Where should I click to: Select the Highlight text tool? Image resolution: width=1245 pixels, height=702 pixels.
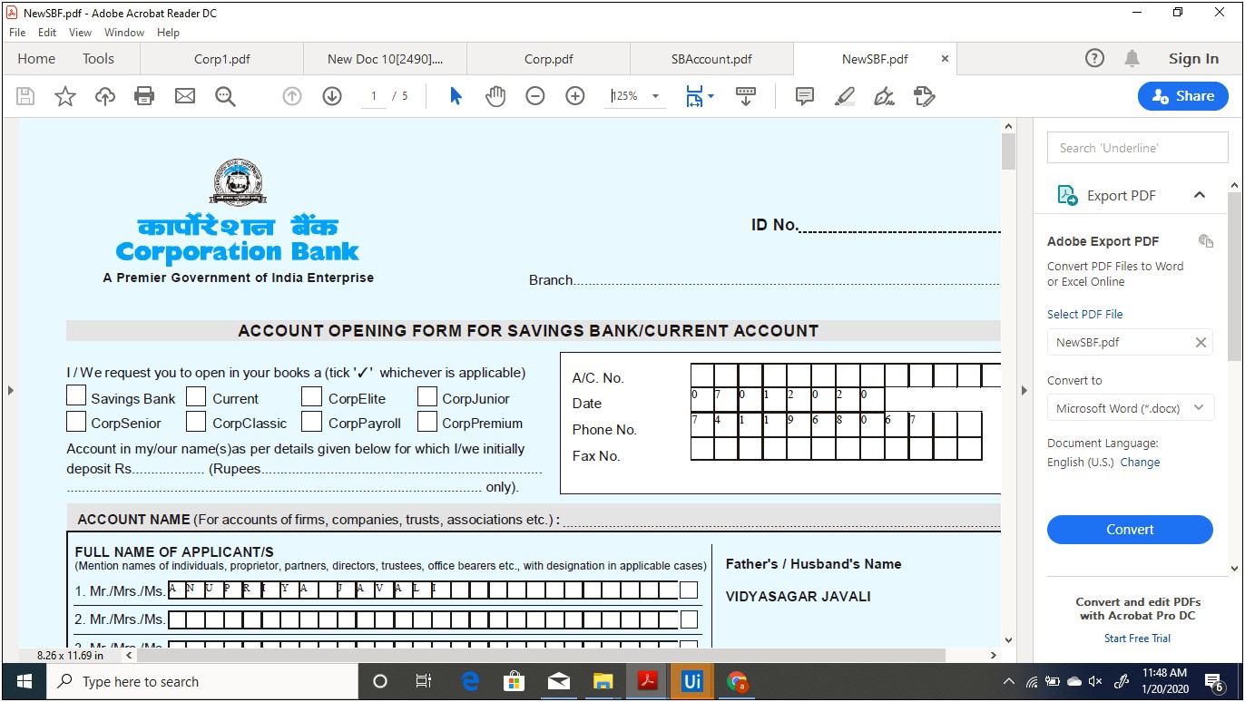coord(845,96)
